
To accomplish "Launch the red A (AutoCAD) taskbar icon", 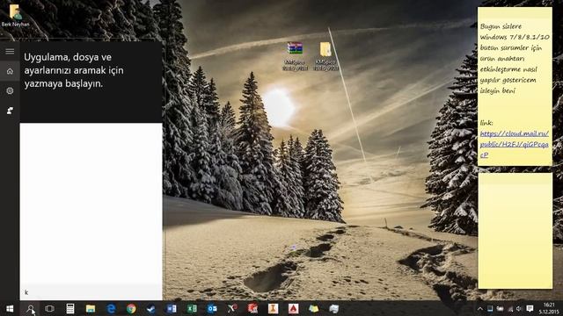I will [x=293, y=308].
